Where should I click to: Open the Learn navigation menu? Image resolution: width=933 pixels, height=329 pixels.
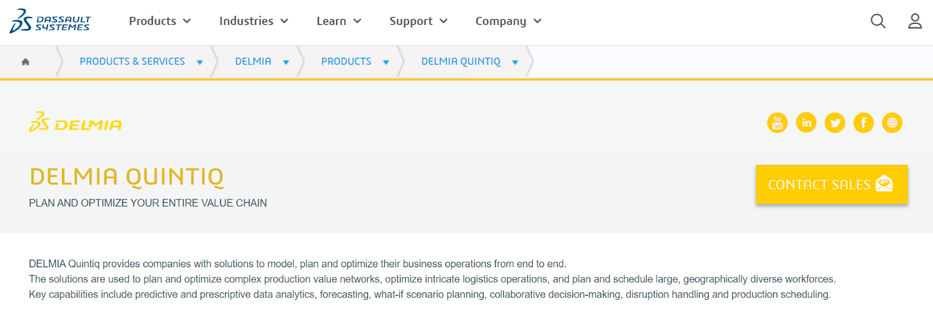point(339,22)
